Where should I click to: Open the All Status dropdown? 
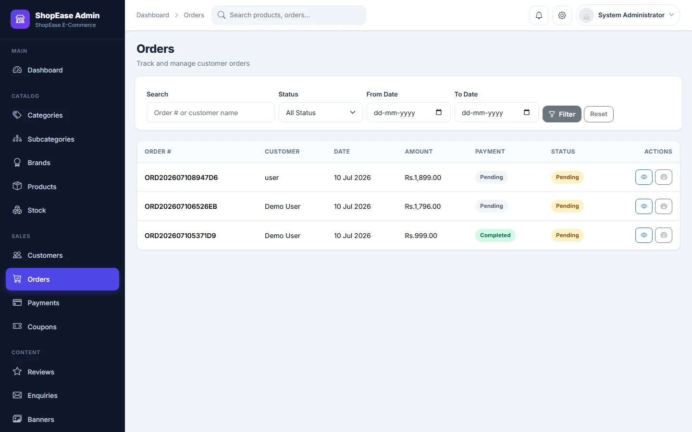click(x=321, y=113)
